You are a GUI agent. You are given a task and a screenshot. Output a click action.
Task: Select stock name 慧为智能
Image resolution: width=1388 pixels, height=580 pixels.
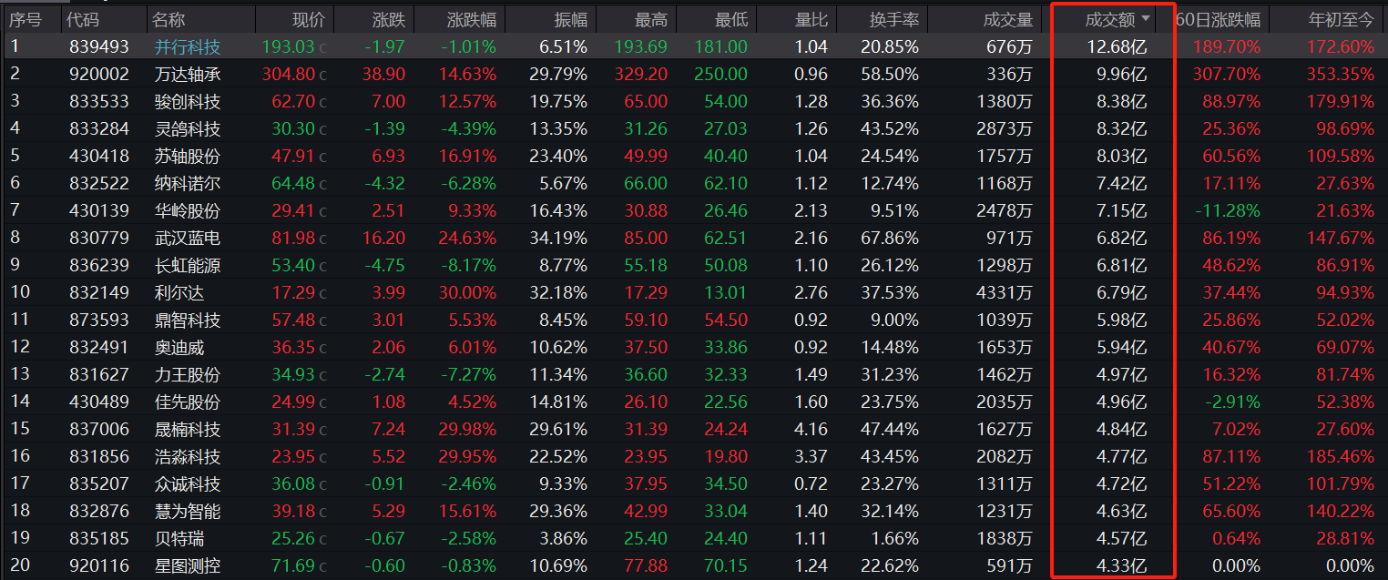point(188,511)
